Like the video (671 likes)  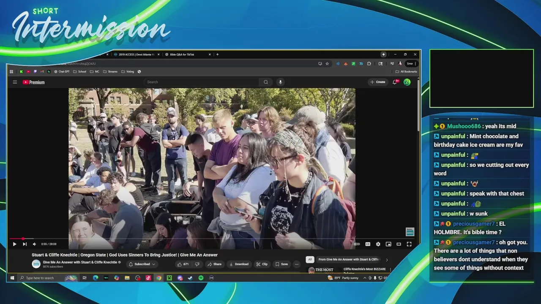183,264
